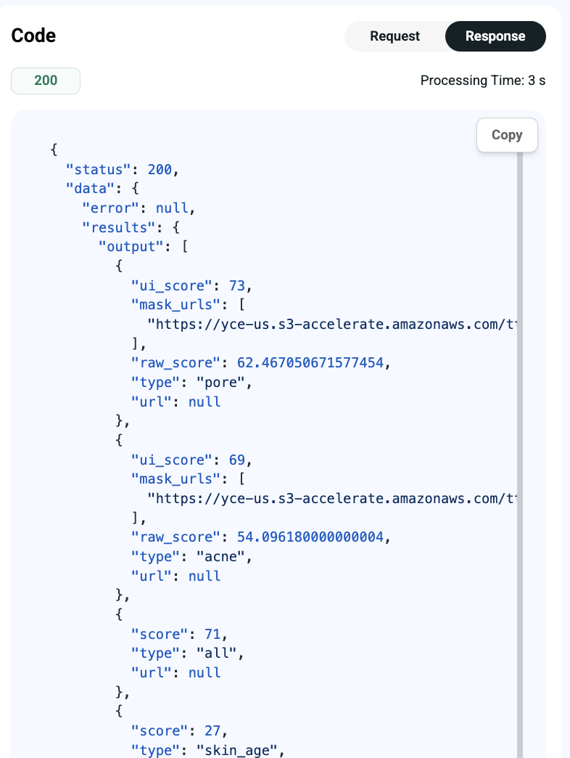This screenshot has height=758, width=570.
Task: Click raw_score value 54.096180000000004
Action: [x=310, y=537]
